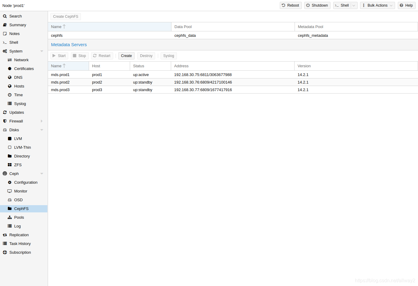Click address 192.168.30.75:6811/3063677988

point(203,75)
